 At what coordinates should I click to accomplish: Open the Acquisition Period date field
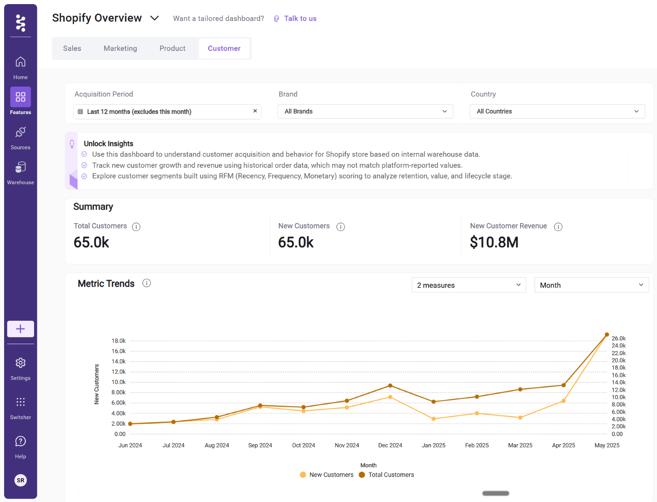pyautogui.click(x=167, y=112)
